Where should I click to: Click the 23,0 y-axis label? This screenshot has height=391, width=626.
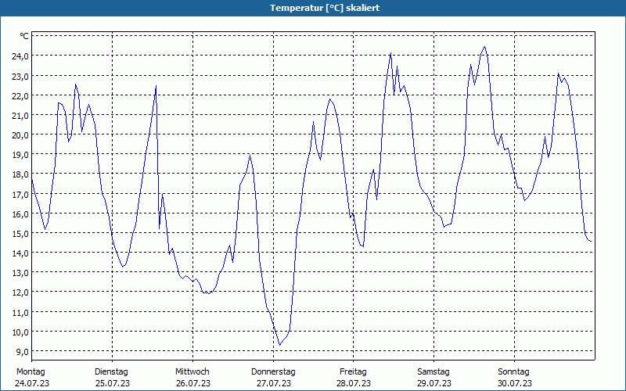point(20,76)
